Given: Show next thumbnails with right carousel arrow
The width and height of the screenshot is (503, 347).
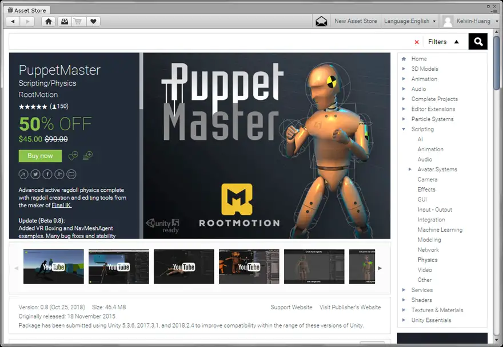Looking at the screenshot, I should [x=380, y=268].
